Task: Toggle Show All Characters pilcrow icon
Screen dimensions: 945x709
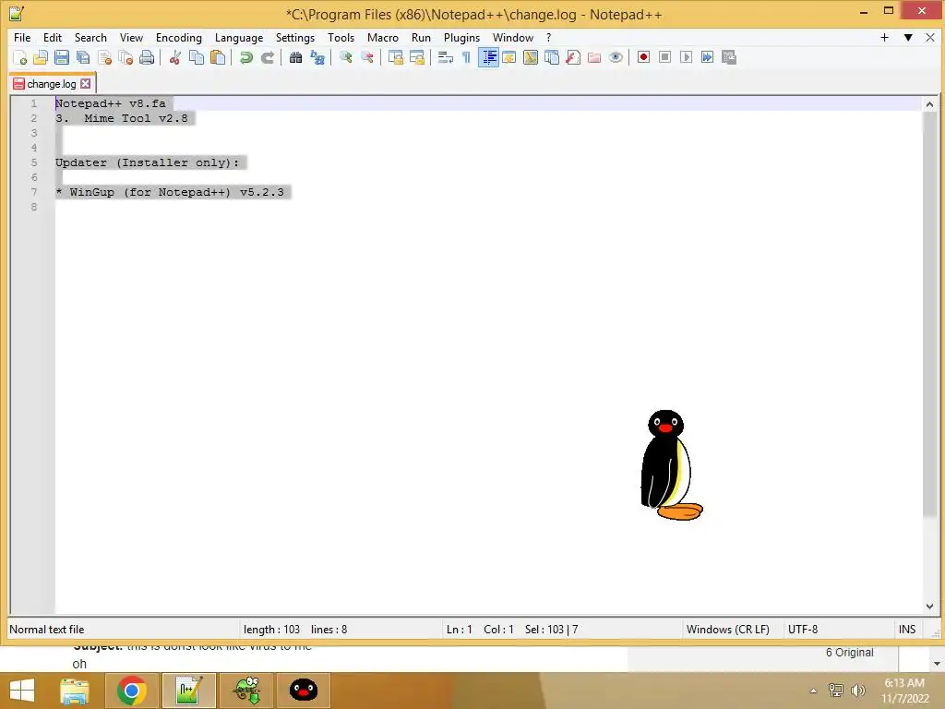Action: [466, 57]
